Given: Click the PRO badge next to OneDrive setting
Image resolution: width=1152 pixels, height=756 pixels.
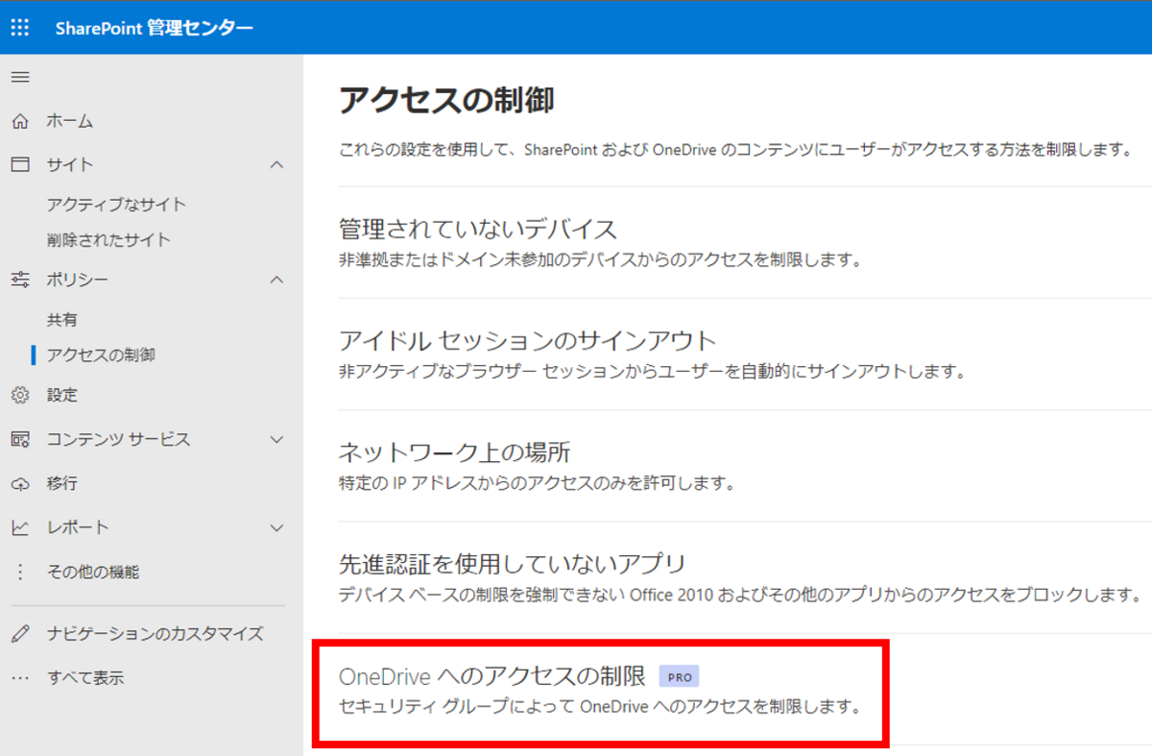Looking at the screenshot, I should point(680,676).
